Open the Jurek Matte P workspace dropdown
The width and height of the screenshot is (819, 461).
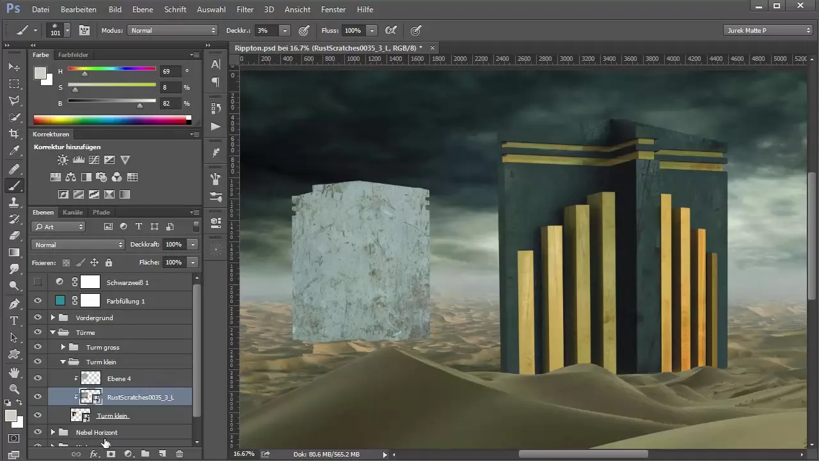(x=768, y=30)
